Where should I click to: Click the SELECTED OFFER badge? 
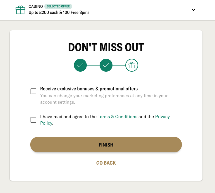58,6
